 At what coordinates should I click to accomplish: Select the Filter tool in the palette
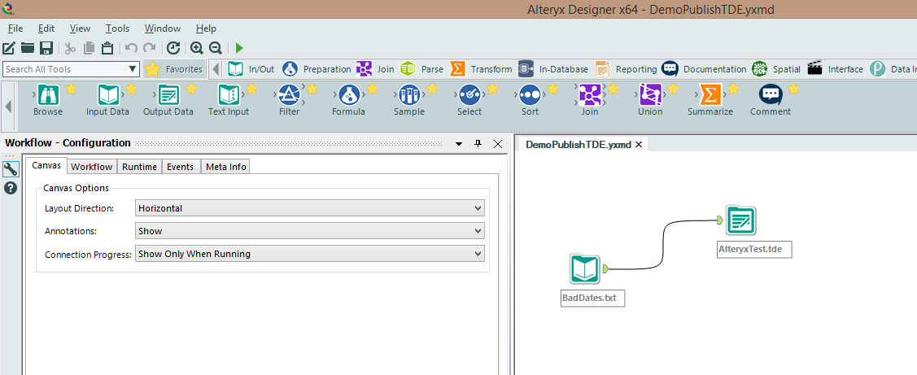pos(289,95)
